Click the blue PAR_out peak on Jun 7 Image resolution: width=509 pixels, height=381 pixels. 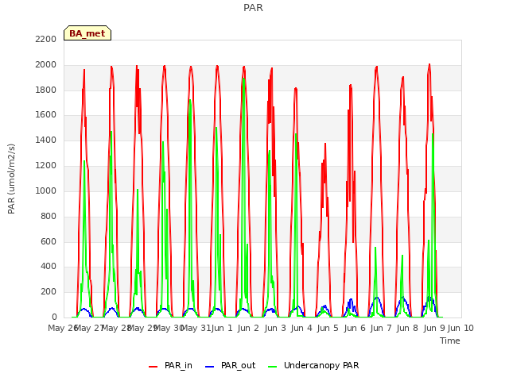377,298
